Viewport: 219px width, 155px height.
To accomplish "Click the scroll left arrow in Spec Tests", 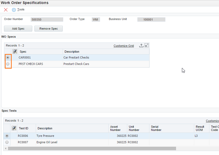I will (x=6, y=148).
